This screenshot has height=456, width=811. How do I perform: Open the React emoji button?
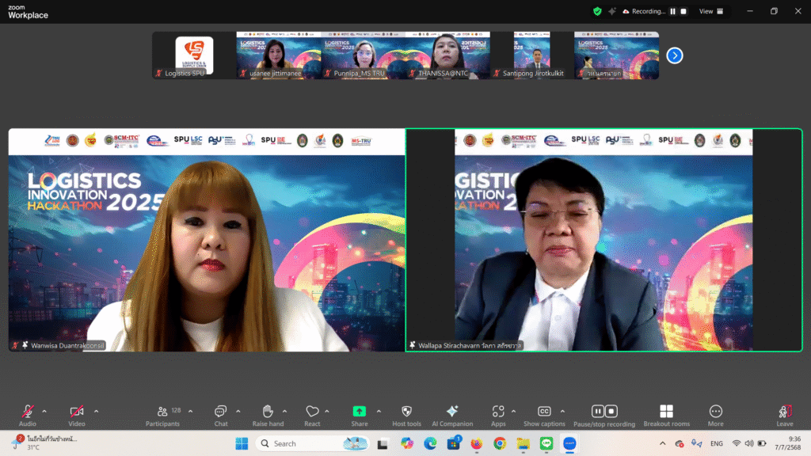coord(312,416)
